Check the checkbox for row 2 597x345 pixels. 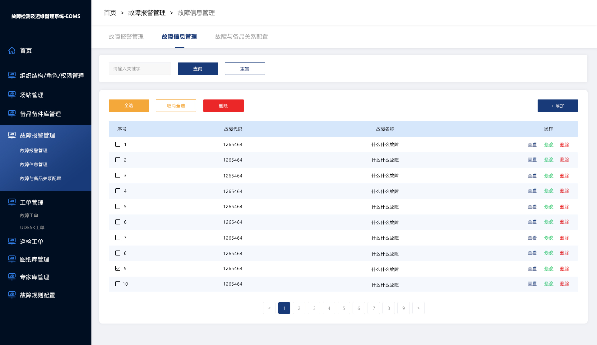(118, 160)
